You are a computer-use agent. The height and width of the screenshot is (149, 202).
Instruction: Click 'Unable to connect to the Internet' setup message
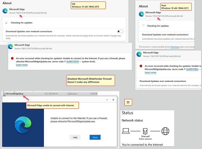point(79,120)
